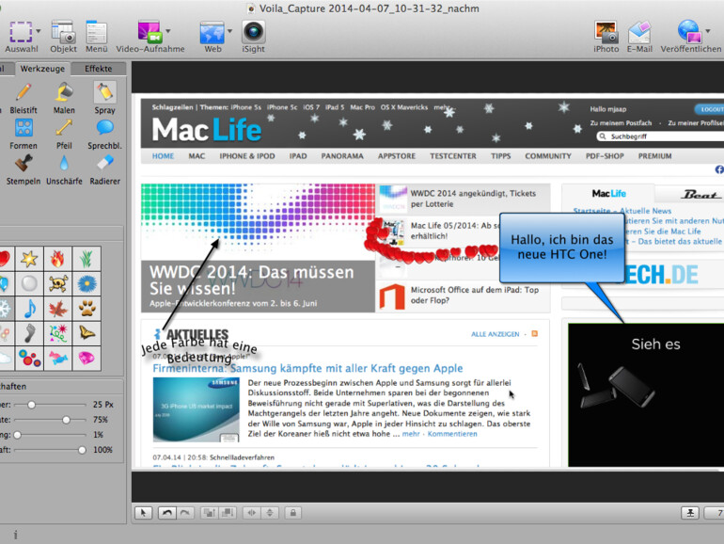The height and width of the screenshot is (544, 724).
Task: Choose the confetti stamp
Action: 57,333
